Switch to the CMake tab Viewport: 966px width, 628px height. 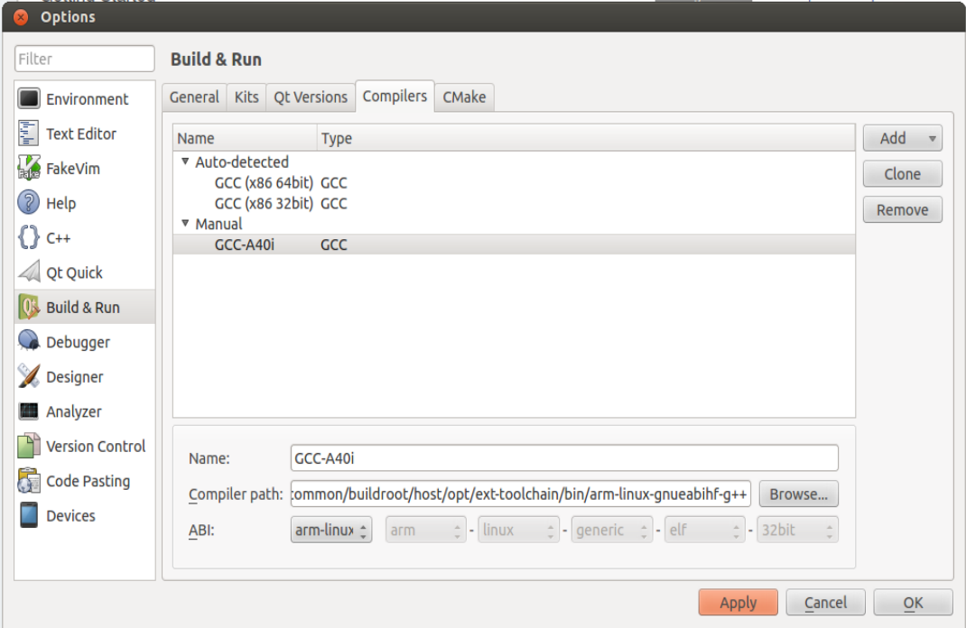coord(464,97)
